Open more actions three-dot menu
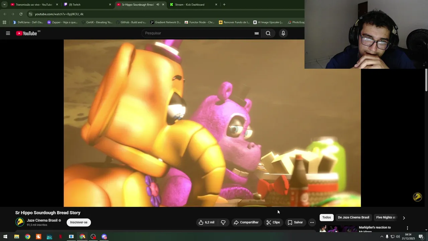Image resolution: width=428 pixels, height=241 pixels. click(x=312, y=222)
